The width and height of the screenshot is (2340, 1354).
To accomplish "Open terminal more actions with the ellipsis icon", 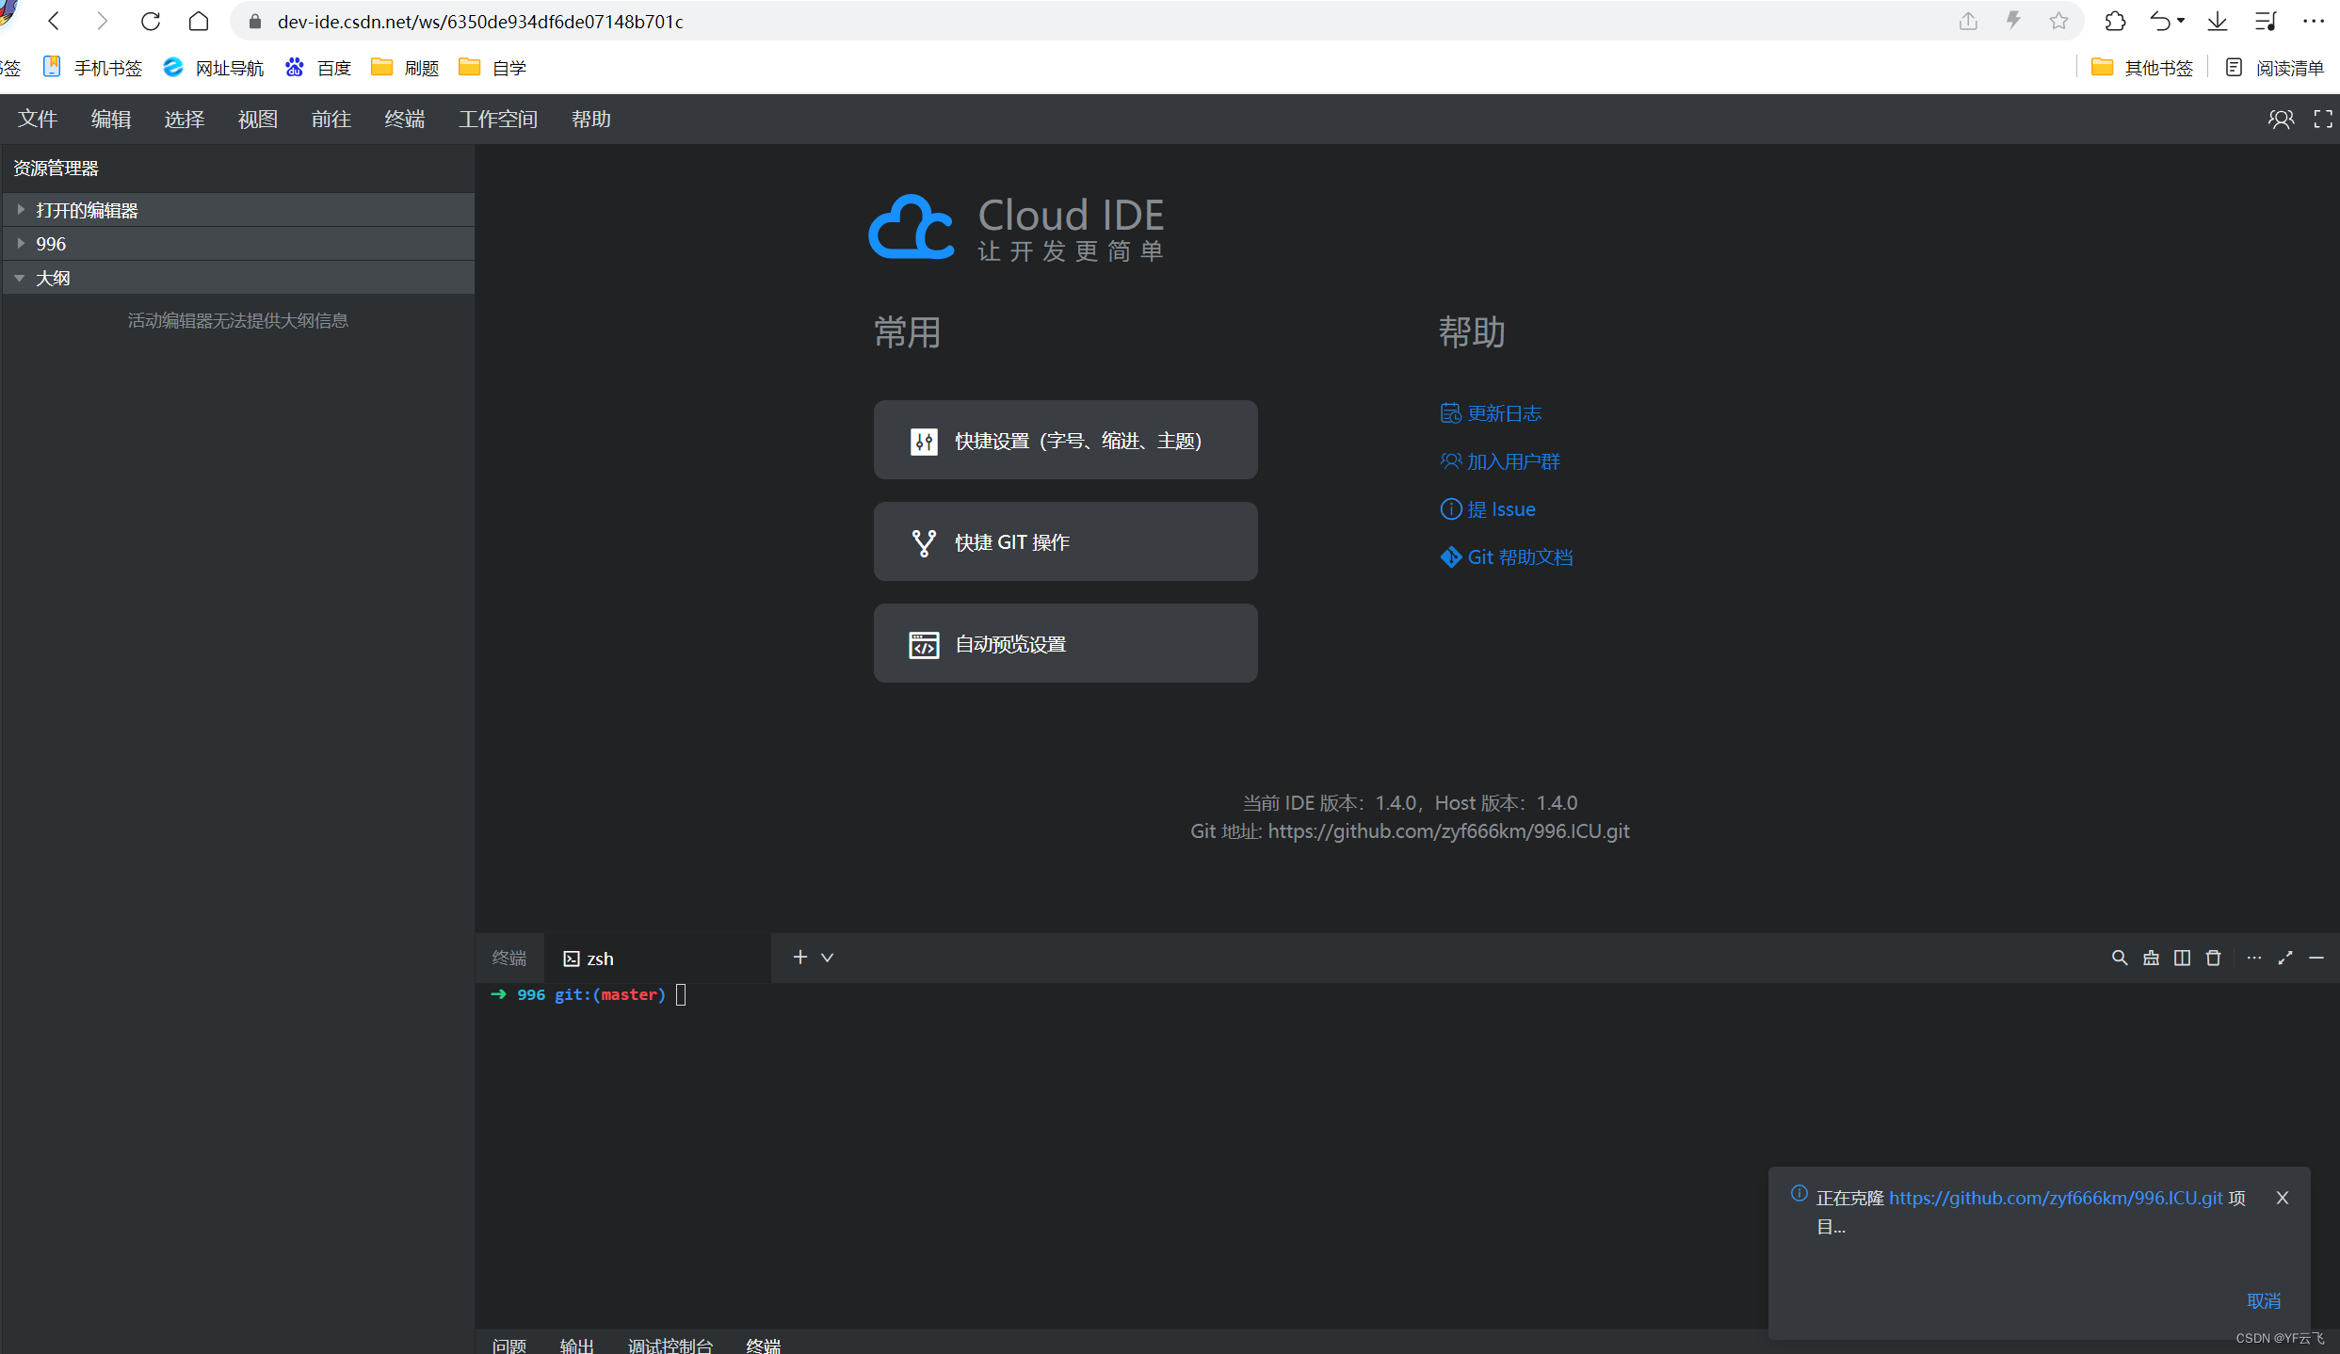I will tap(2253, 958).
